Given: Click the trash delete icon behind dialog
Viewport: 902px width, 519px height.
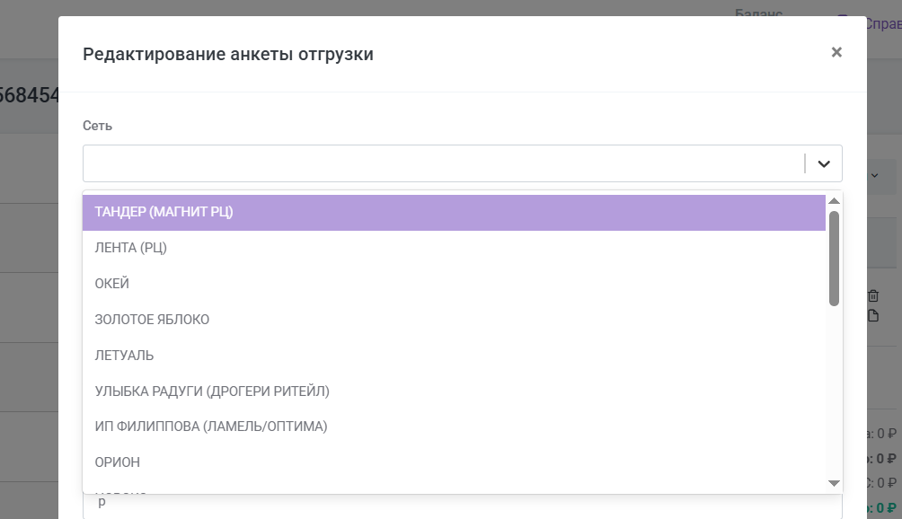Looking at the screenshot, I should 873,295.
